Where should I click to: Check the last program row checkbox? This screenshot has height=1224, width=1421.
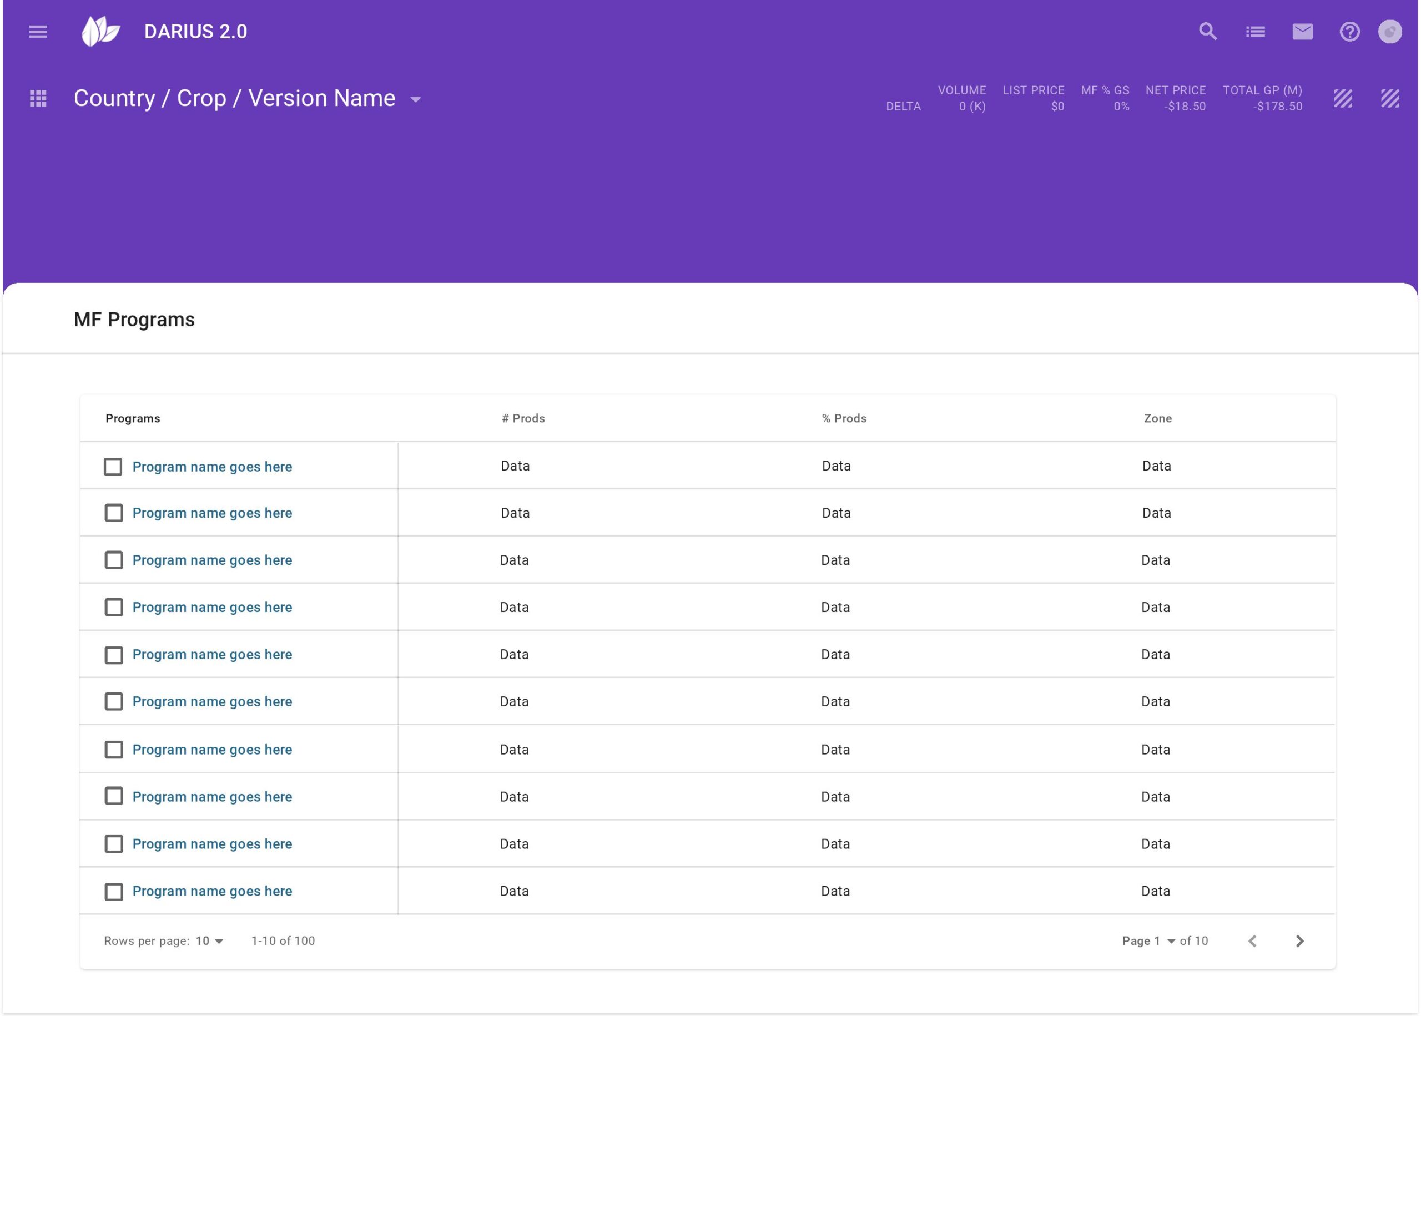(x=114, y=892)
